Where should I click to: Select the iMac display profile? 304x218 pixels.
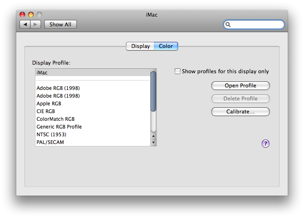pos(93,72)
